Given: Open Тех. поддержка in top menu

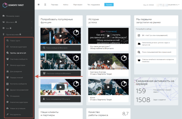Looking at the screenshot, I should click(x=93, y=5).
